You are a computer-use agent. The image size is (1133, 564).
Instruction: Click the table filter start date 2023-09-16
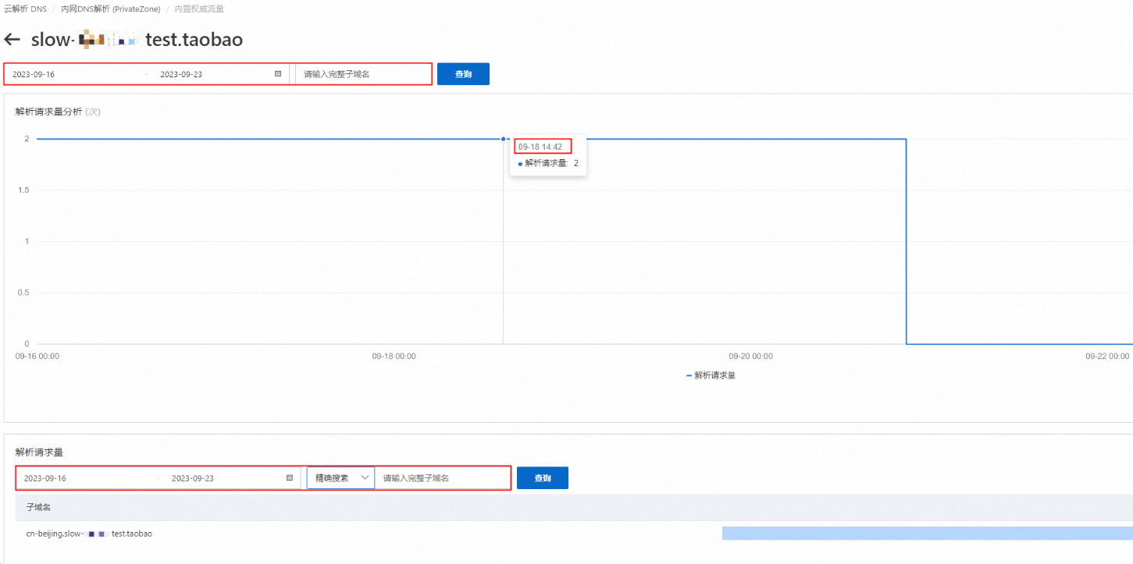point(45,478)
